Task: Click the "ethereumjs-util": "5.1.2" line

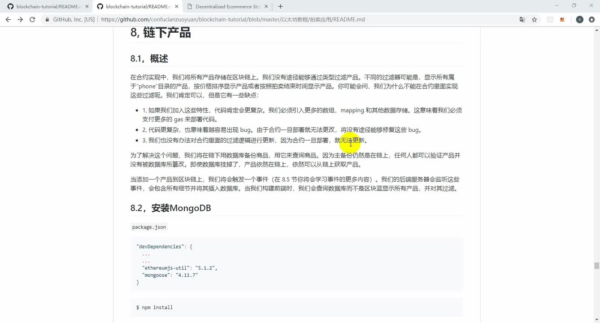Action: [180, 268]
